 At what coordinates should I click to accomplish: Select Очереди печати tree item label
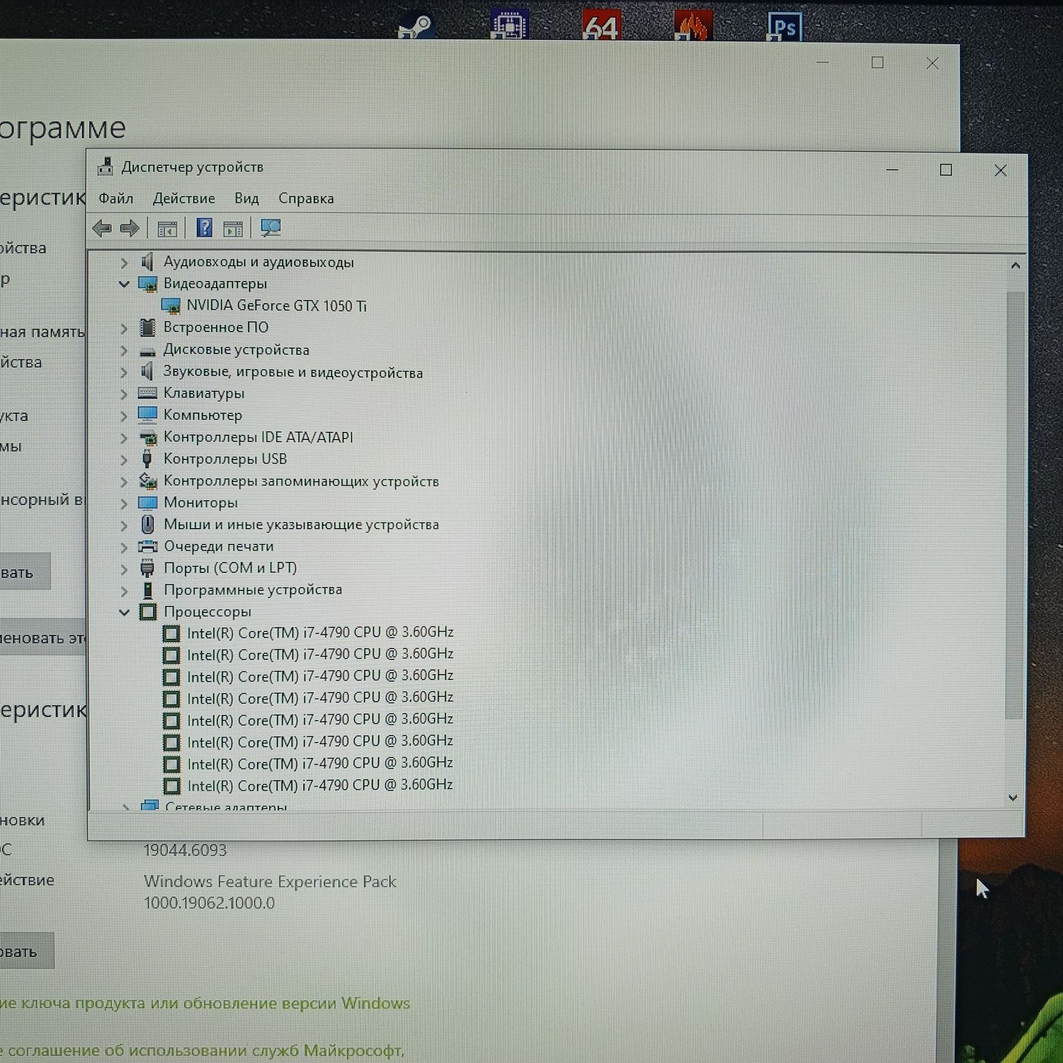click(x=219, y=546)
